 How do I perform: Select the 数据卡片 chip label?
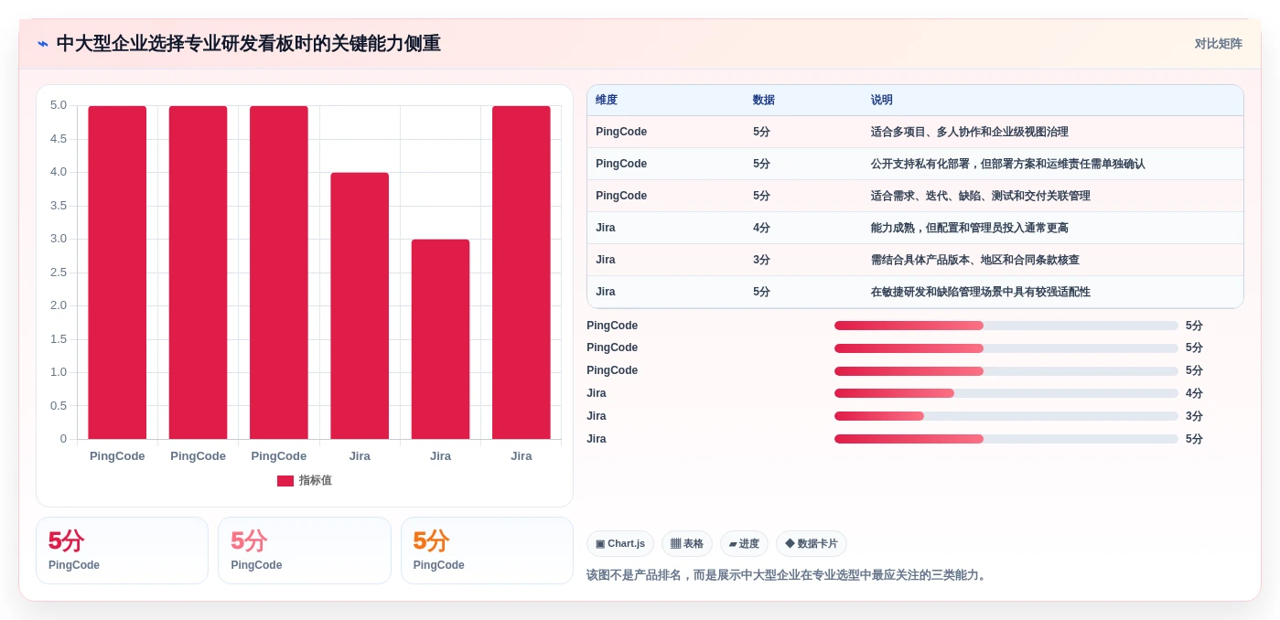tap(817, 544)
